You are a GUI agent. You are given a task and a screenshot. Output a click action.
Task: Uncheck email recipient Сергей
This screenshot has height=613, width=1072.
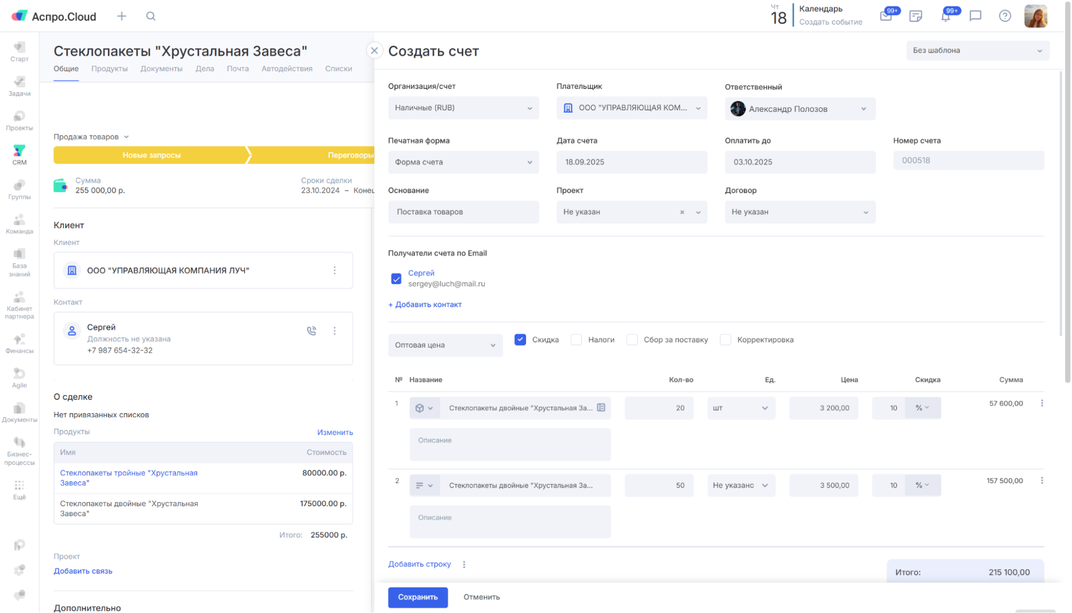[x=396, y=278]
